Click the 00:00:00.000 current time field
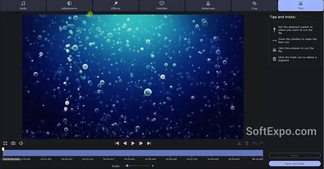Screen dimensions: 324x169 11,159
